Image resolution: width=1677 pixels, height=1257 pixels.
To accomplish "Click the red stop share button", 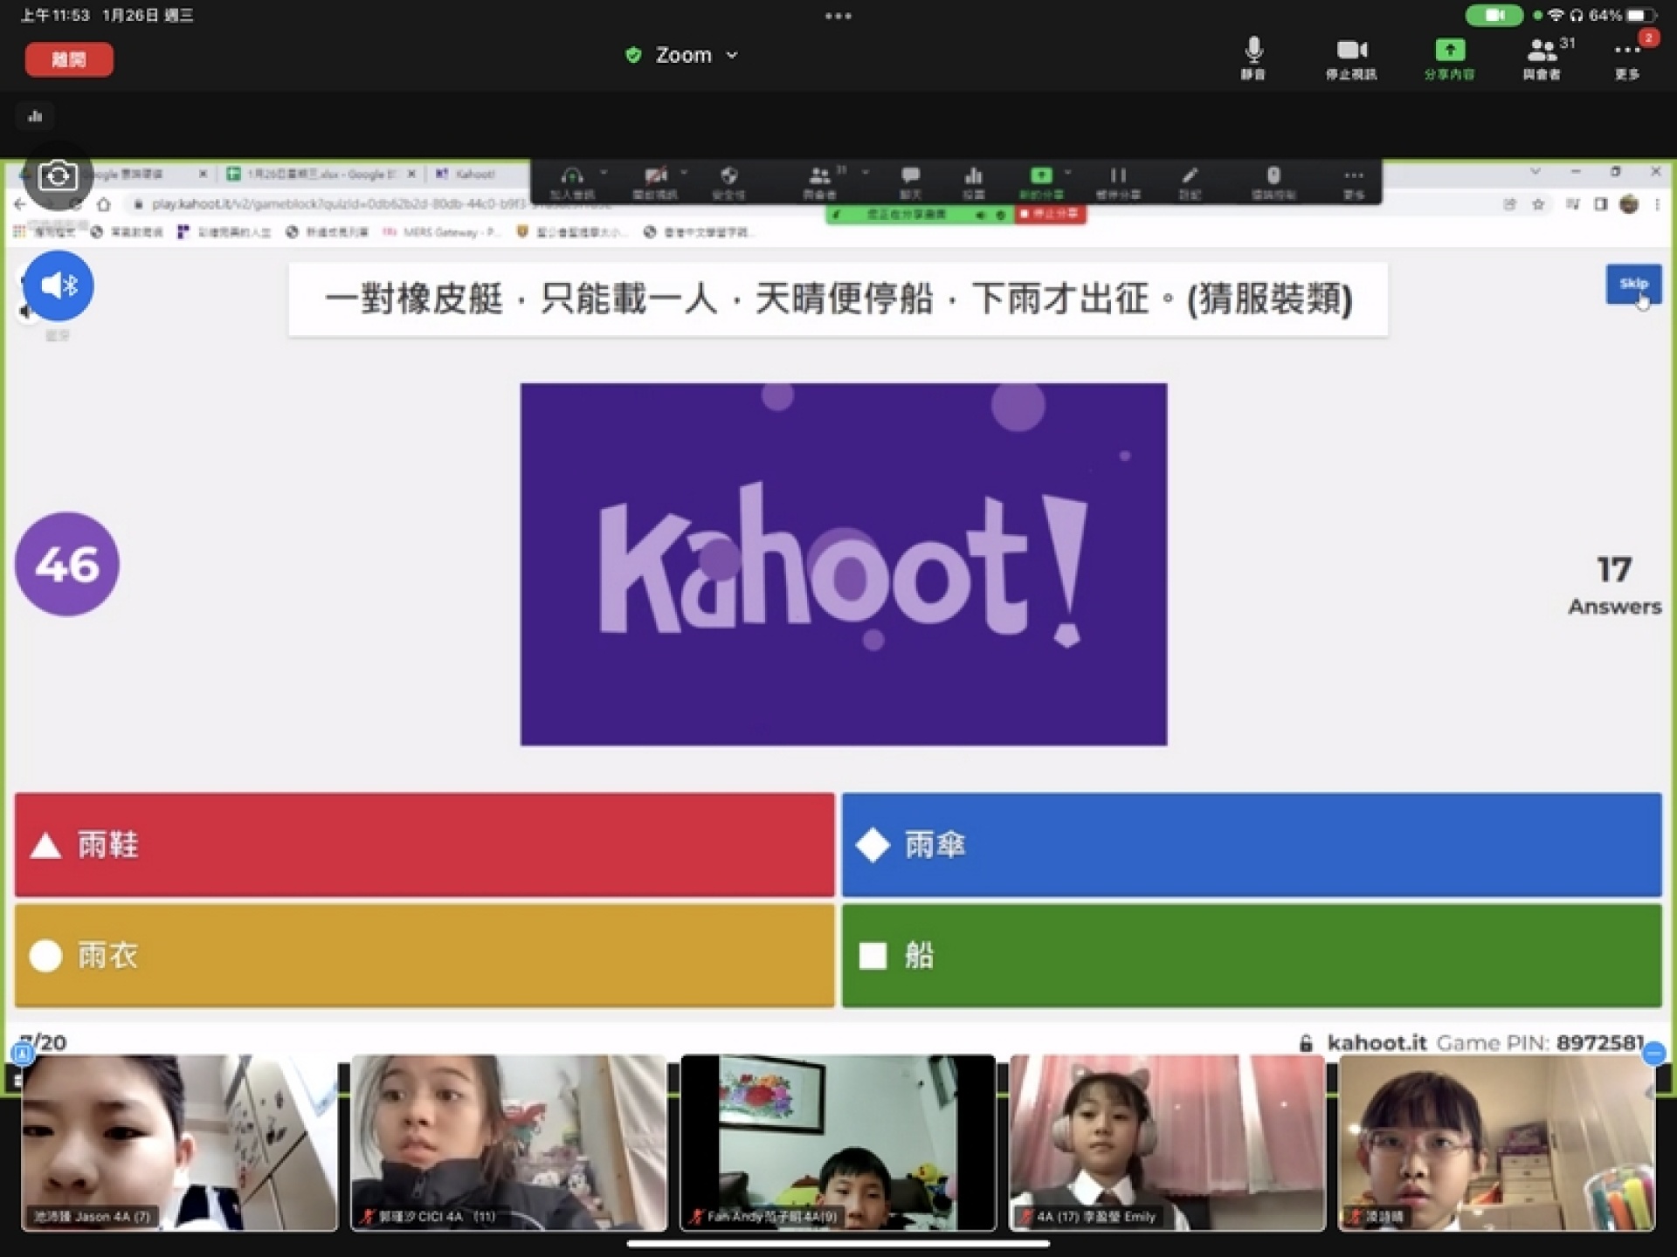I will click(x=1050, y=214).
